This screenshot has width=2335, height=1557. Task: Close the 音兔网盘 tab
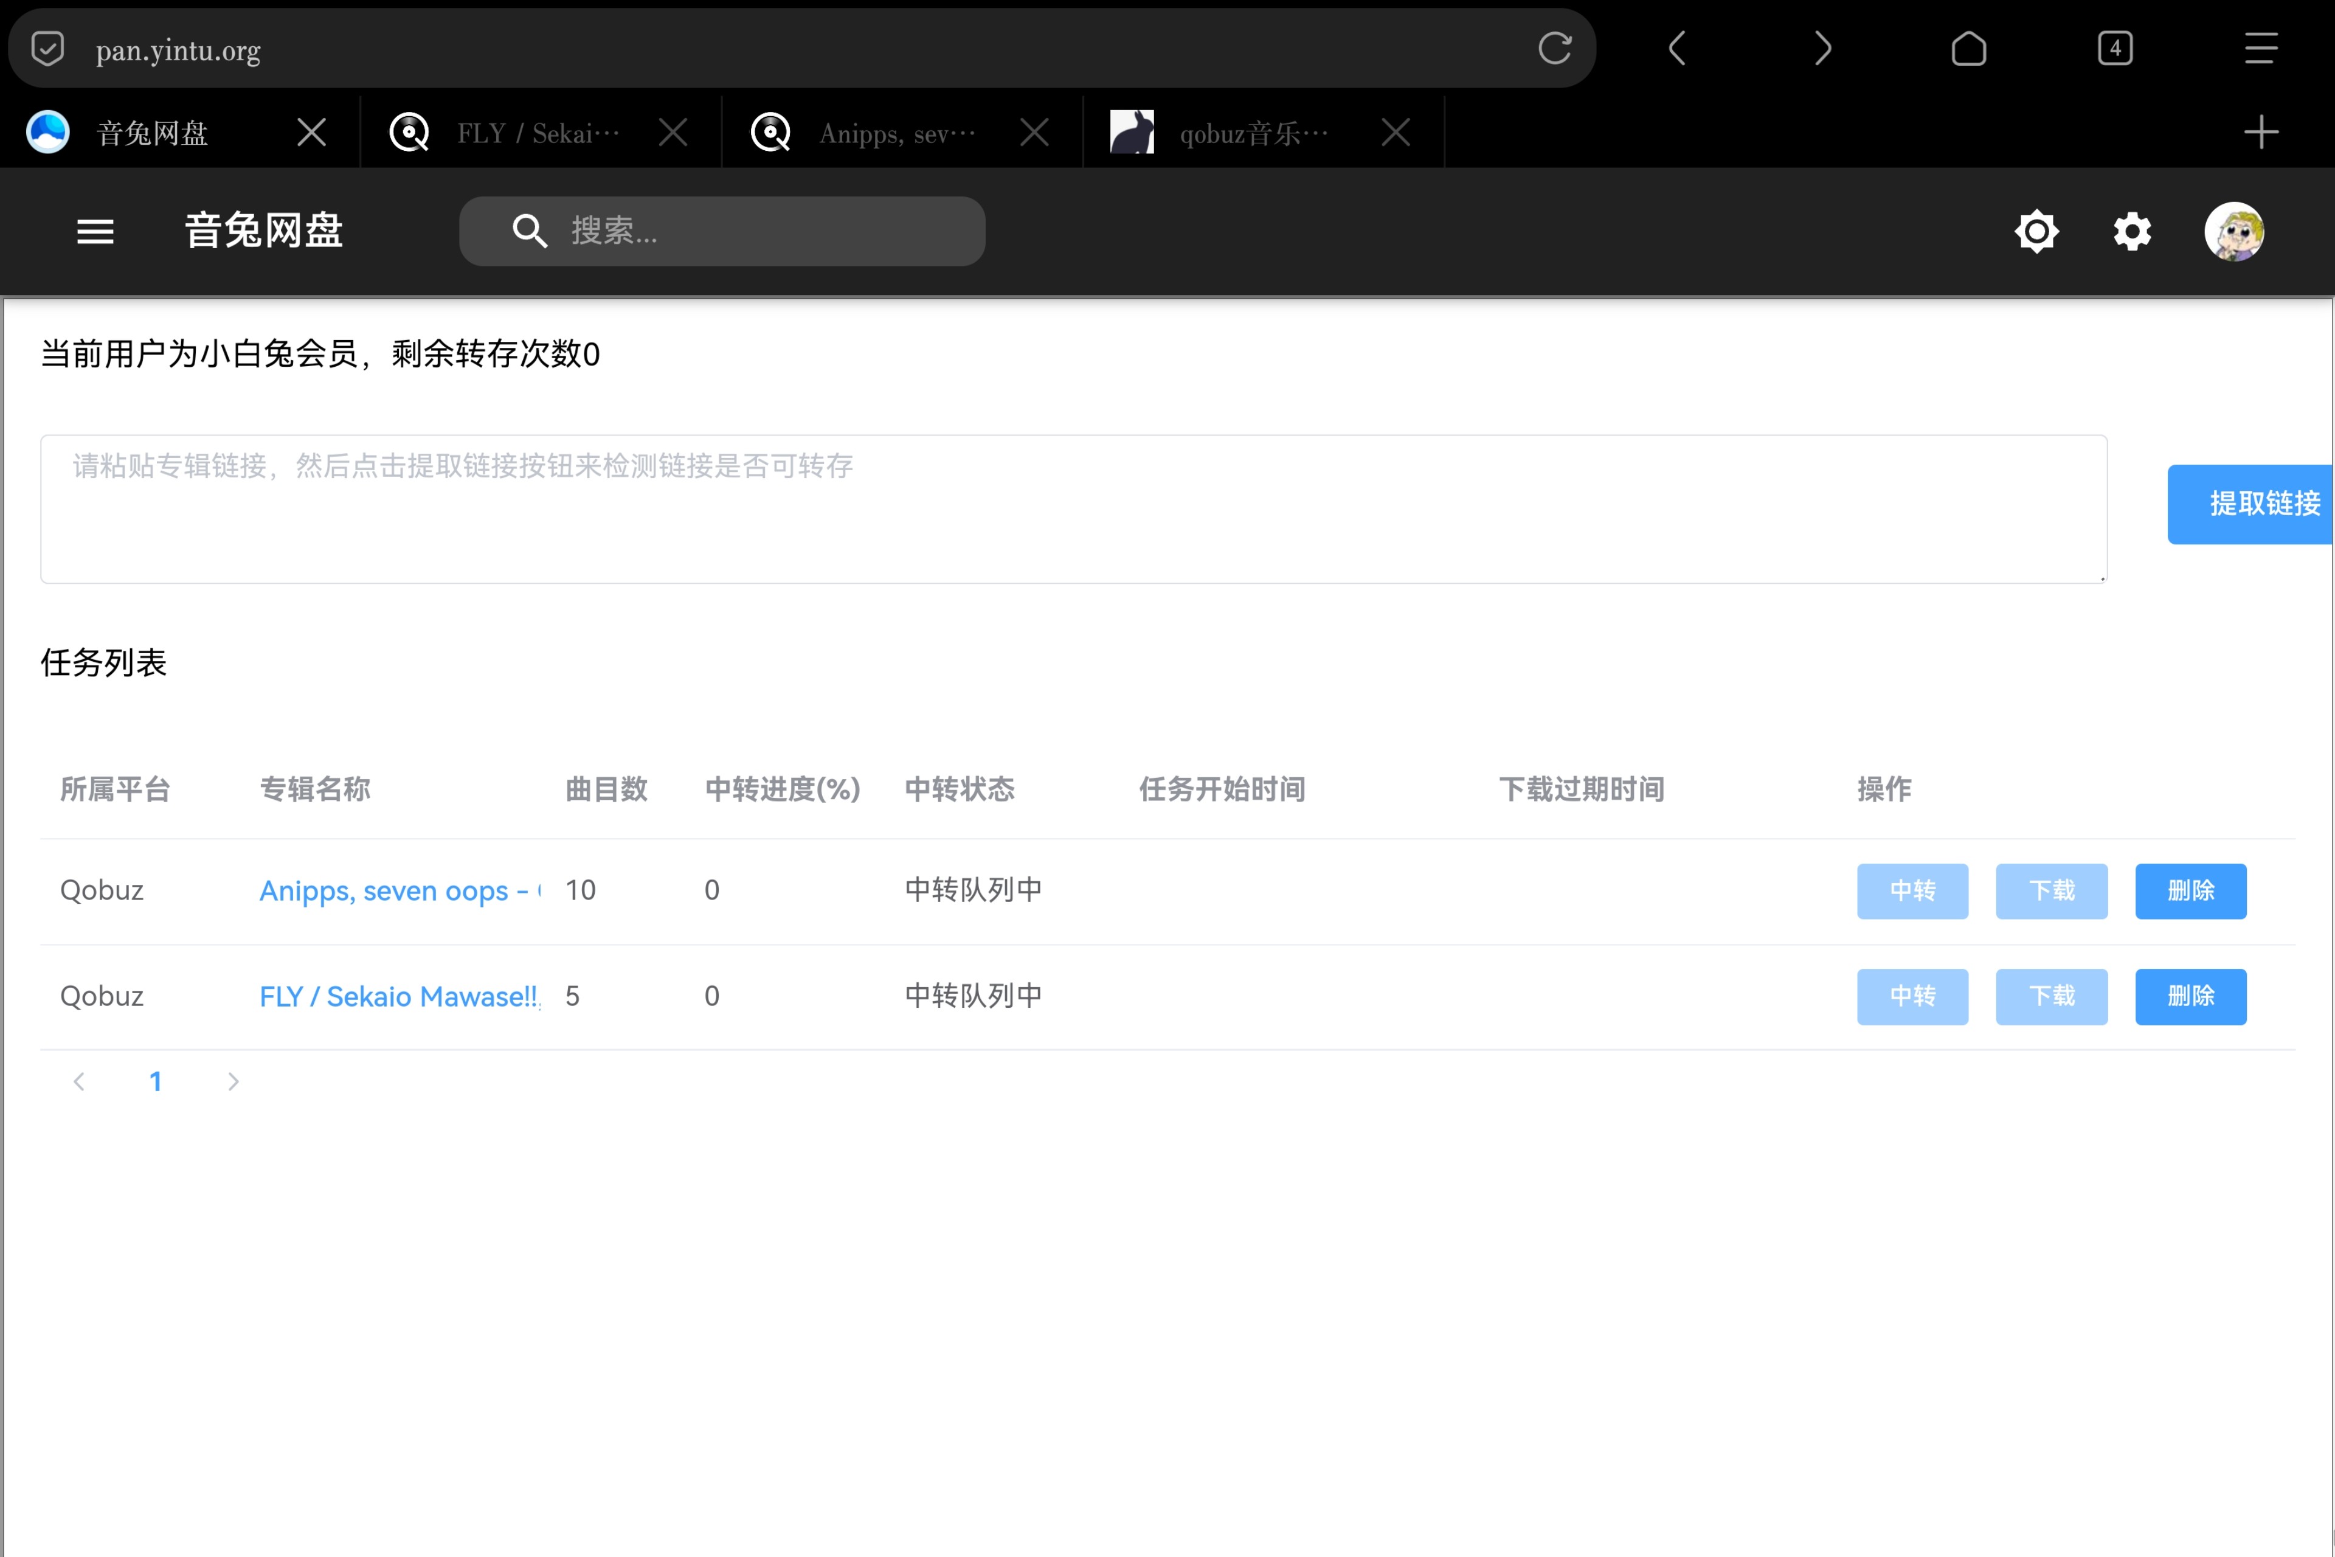click(x=312, y=132)
